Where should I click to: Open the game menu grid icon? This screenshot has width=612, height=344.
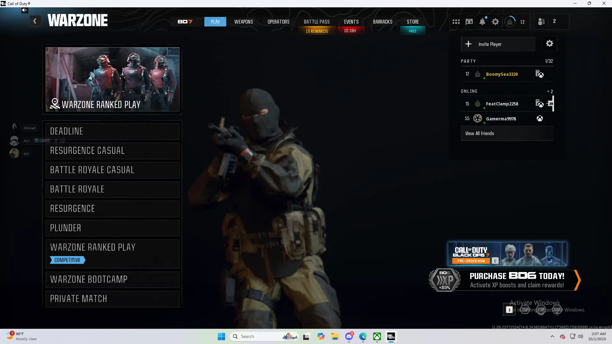click(456, 22)
